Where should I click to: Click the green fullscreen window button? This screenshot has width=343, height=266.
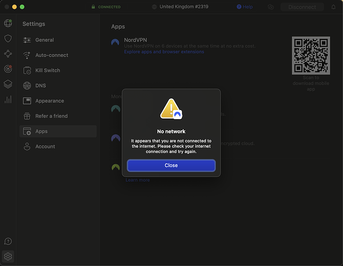tap(22, 7)
